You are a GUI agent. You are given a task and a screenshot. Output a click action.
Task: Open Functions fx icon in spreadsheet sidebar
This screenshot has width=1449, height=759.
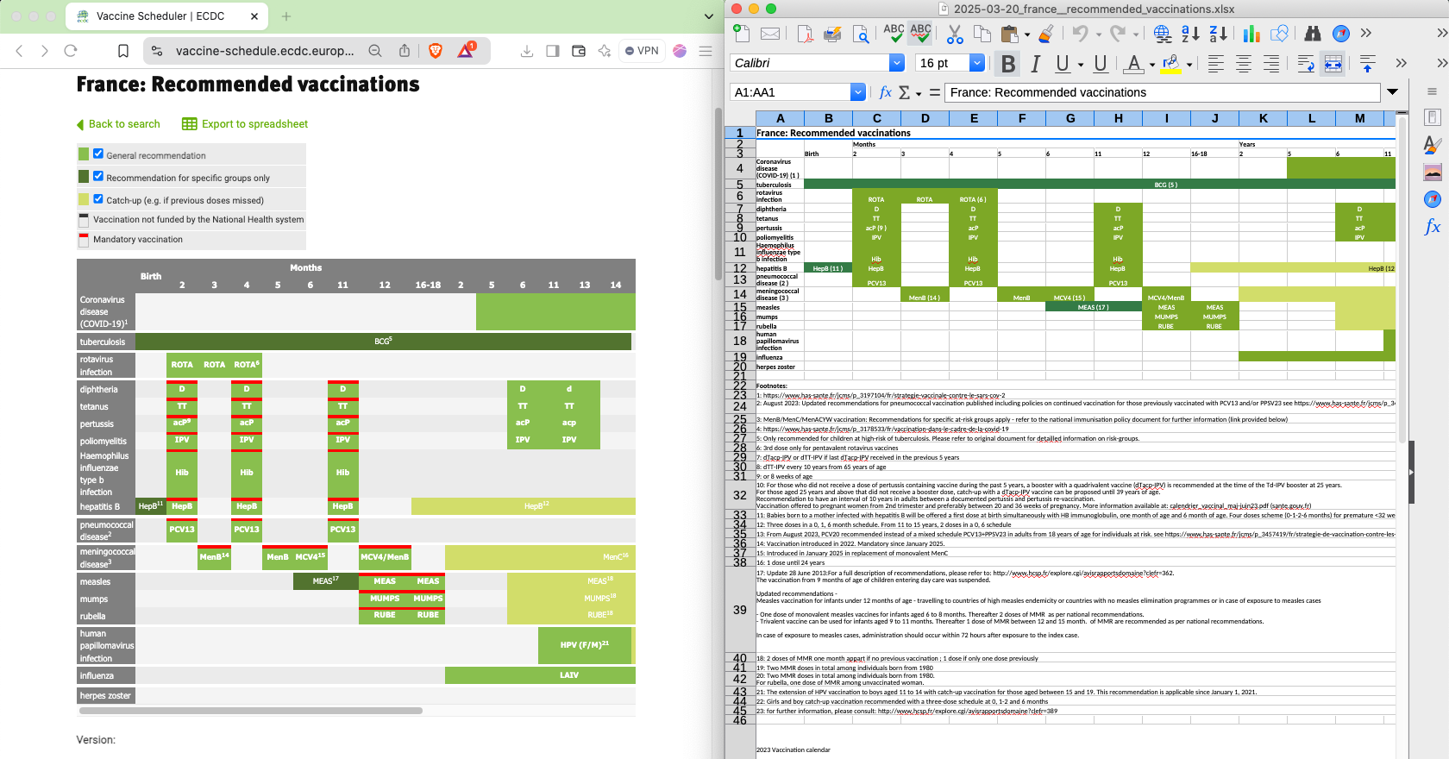(x=1433, y=227)
